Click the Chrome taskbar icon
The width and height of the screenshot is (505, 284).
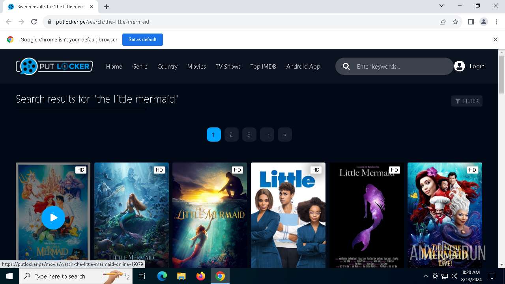click(220, 276)
